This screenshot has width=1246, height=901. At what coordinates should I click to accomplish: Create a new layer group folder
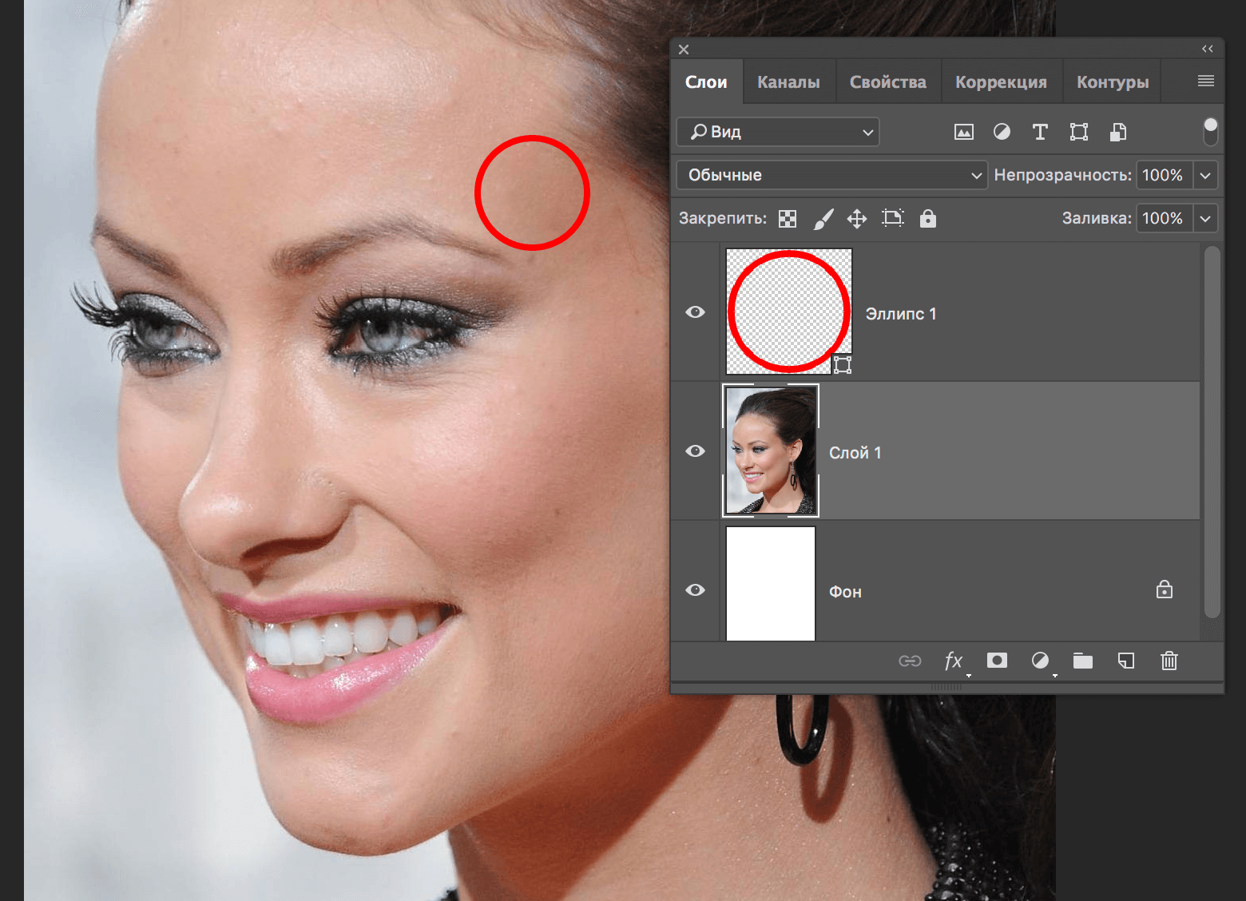click(1082, 661)
